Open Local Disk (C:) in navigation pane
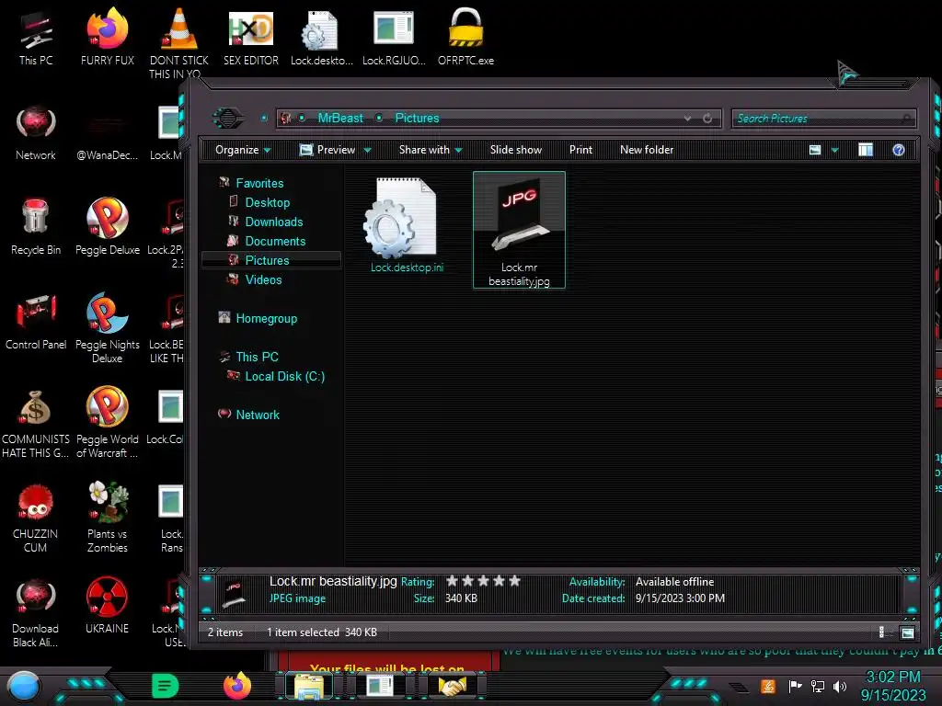This screenshot has width=942, height=706. click(x=285, y=376)
